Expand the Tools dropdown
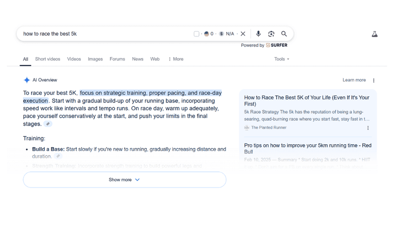Screen dimensions: 394x225 click(x=282, y=59)
